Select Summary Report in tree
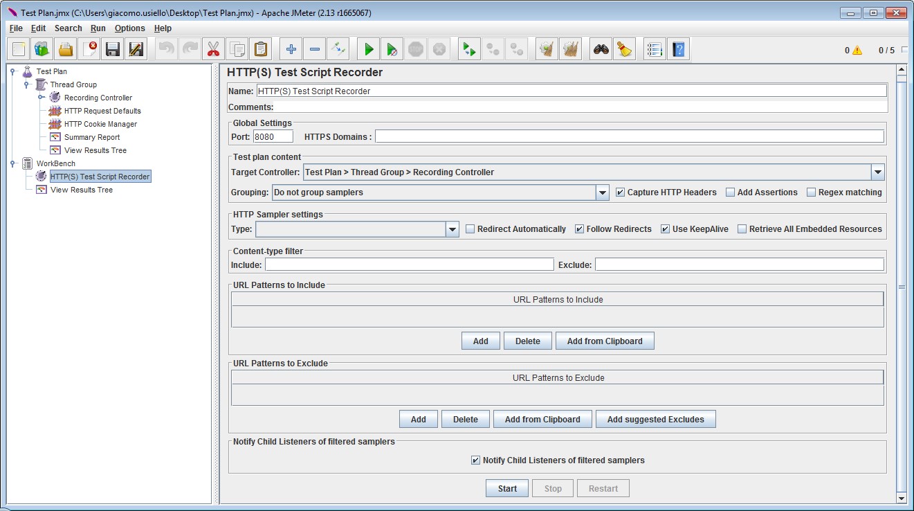The width and height of the screenshot is (914, 511). [92, 137]
